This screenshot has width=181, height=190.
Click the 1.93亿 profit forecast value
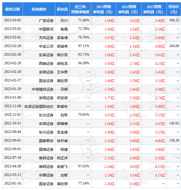pyautogui.click(x=109, y=106)
